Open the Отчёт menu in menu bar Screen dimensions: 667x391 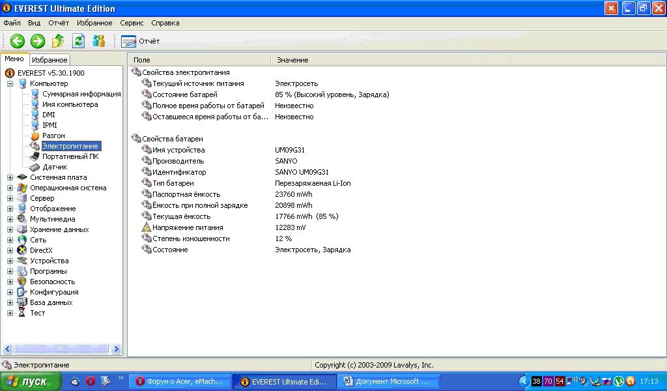[58, 23]
